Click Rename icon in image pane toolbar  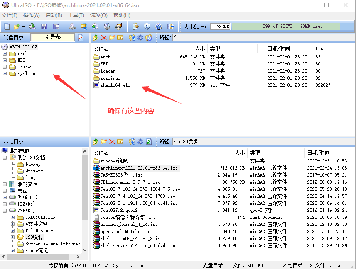pyautogui.click(x=120, y=38)
